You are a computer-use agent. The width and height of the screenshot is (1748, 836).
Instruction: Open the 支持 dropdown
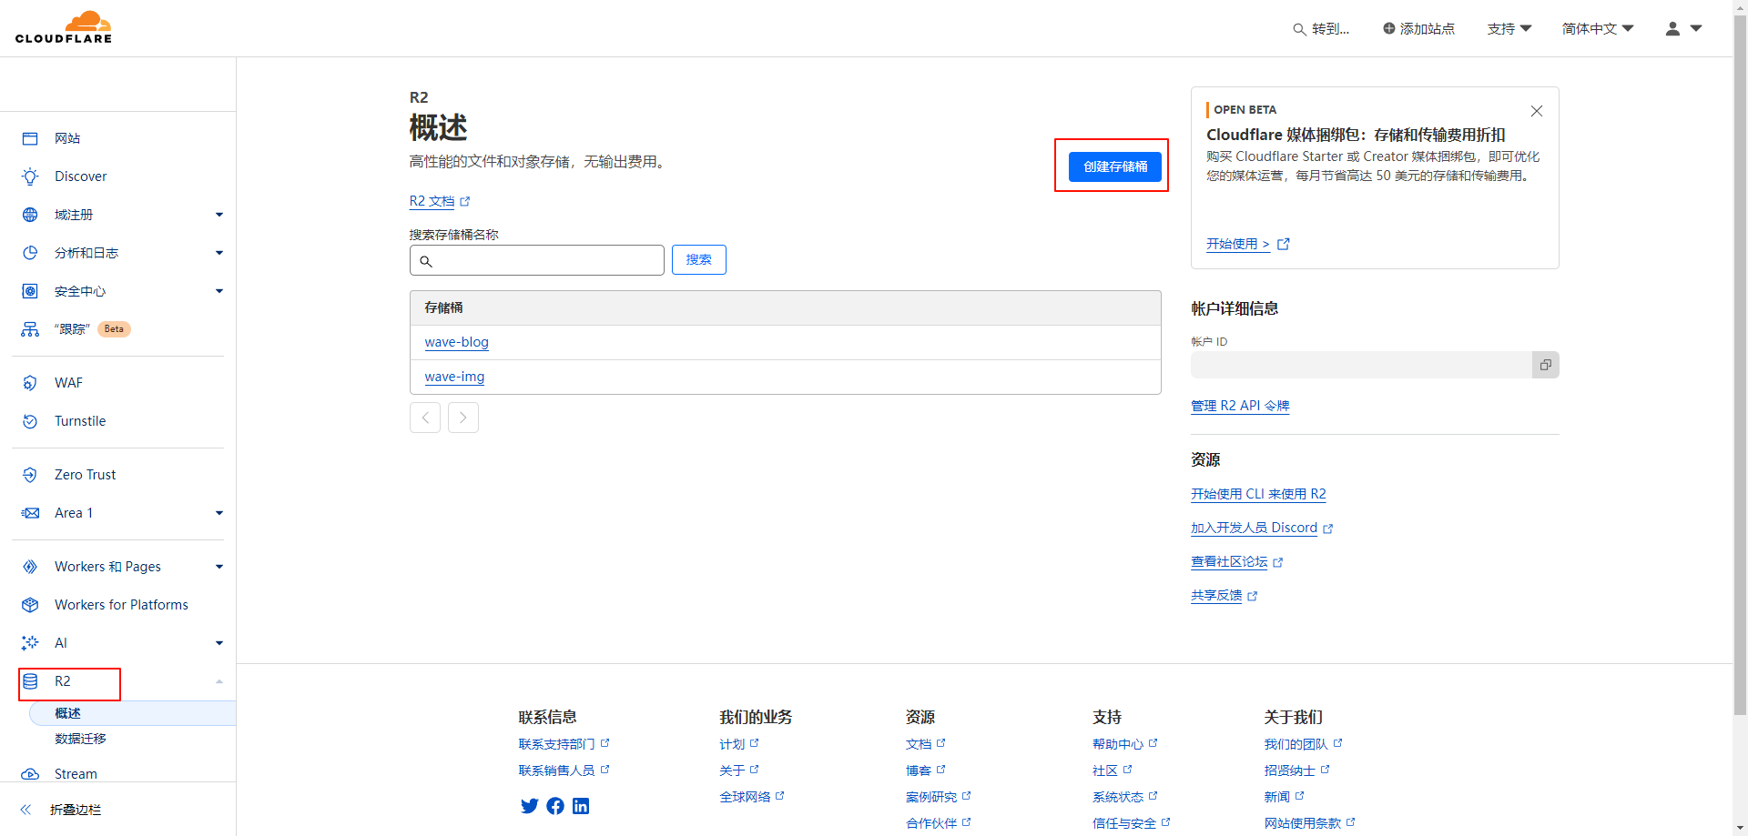point(1509,29)
